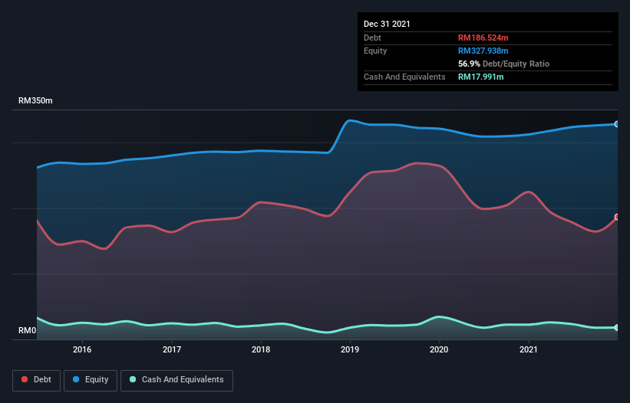Click the 2021 x-axis label
This screenshot has width=630, height=403.
[x=529, y=349]
